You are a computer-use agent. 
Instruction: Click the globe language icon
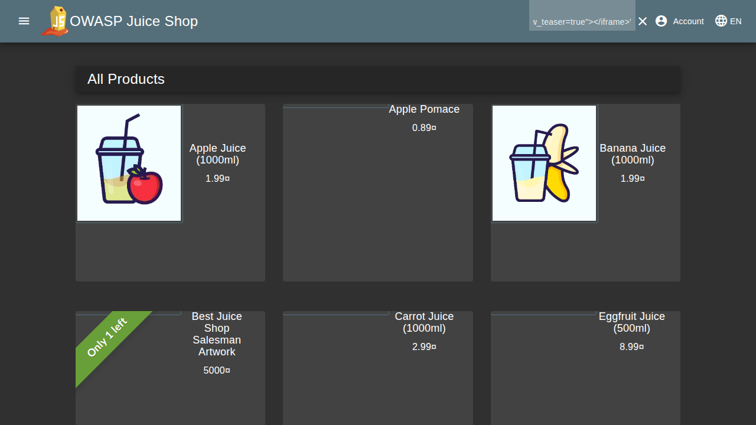pyautogui.click(x=721, y=21)
